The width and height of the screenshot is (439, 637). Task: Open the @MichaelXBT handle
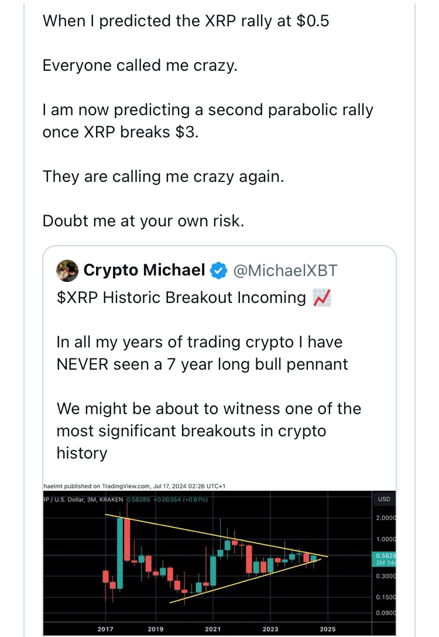[x=285, y=270]
